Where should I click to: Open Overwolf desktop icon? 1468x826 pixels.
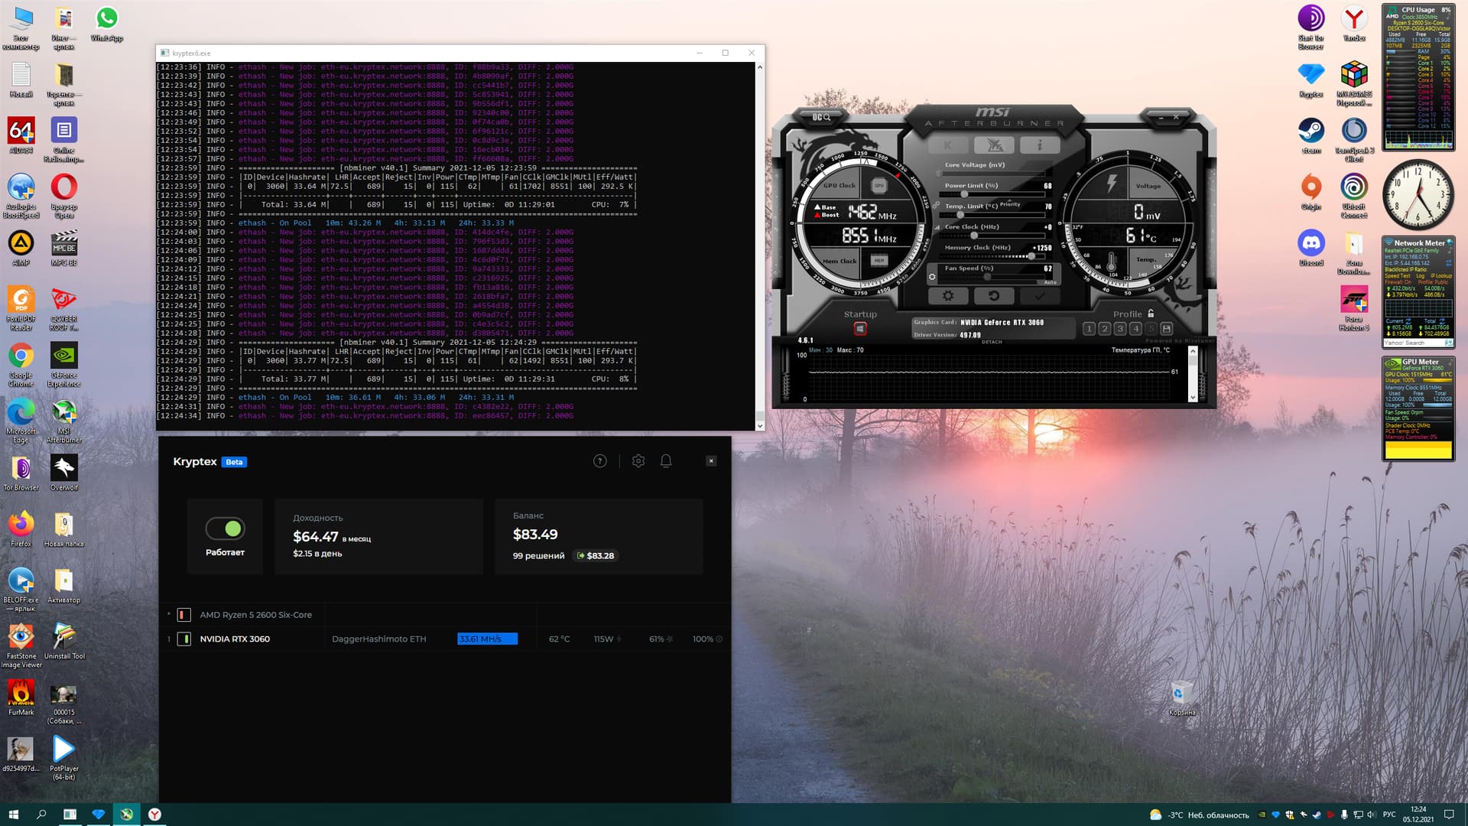(64, 473)
